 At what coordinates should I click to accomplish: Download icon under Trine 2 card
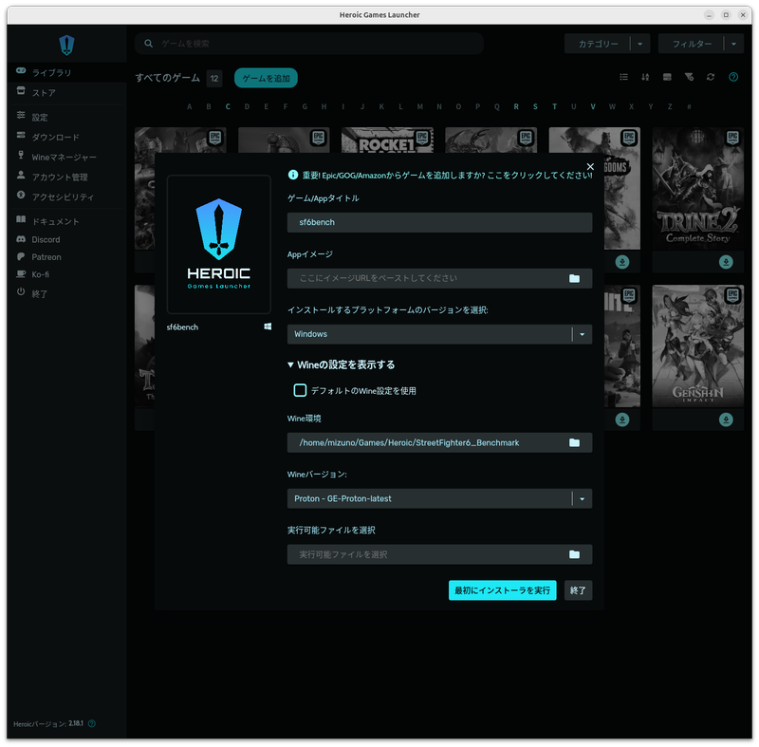pyautogui.click(x=726, y=262)
